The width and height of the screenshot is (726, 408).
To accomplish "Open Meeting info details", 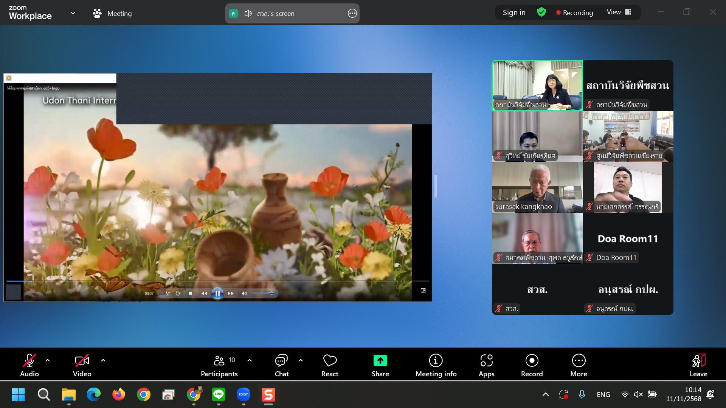I will tap(436, 365).
